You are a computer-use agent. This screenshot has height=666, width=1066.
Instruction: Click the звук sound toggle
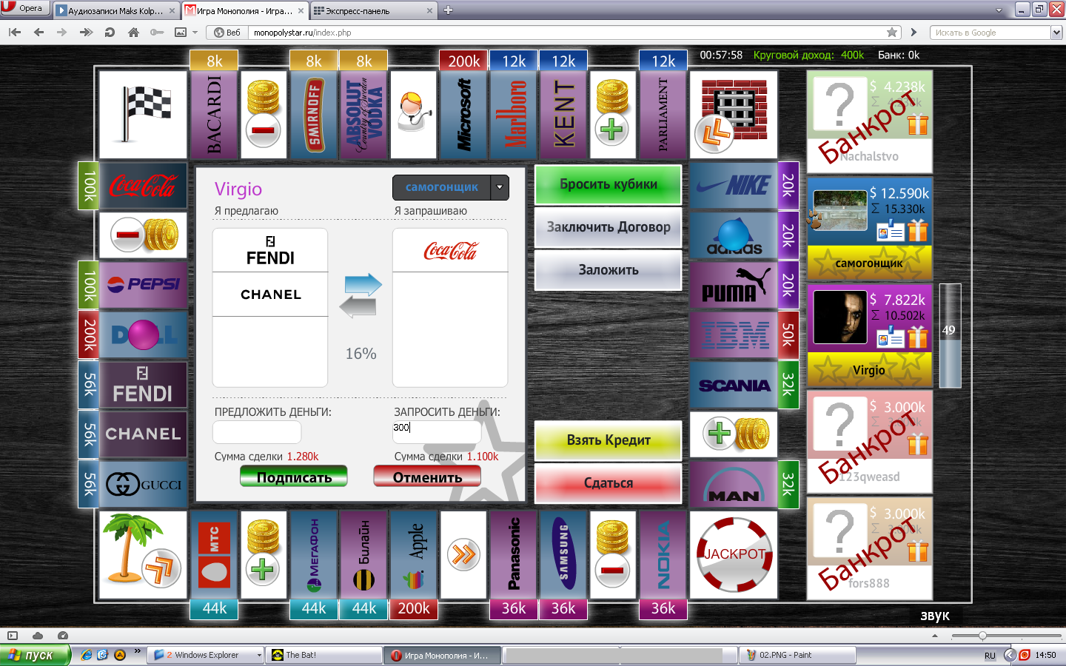tap(934, 616)
